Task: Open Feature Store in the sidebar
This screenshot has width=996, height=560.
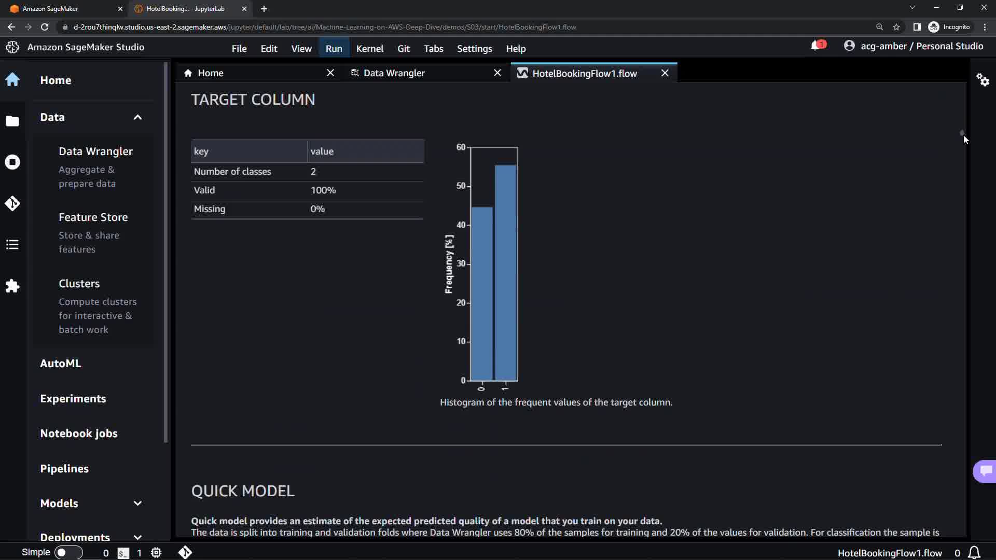Action: click(x=93, y=217)
